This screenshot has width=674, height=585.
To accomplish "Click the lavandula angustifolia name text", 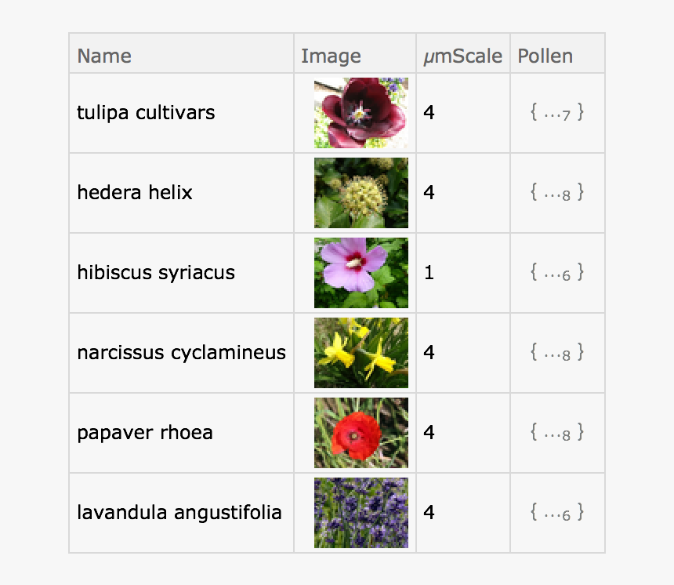I will (x=179, y=513).
